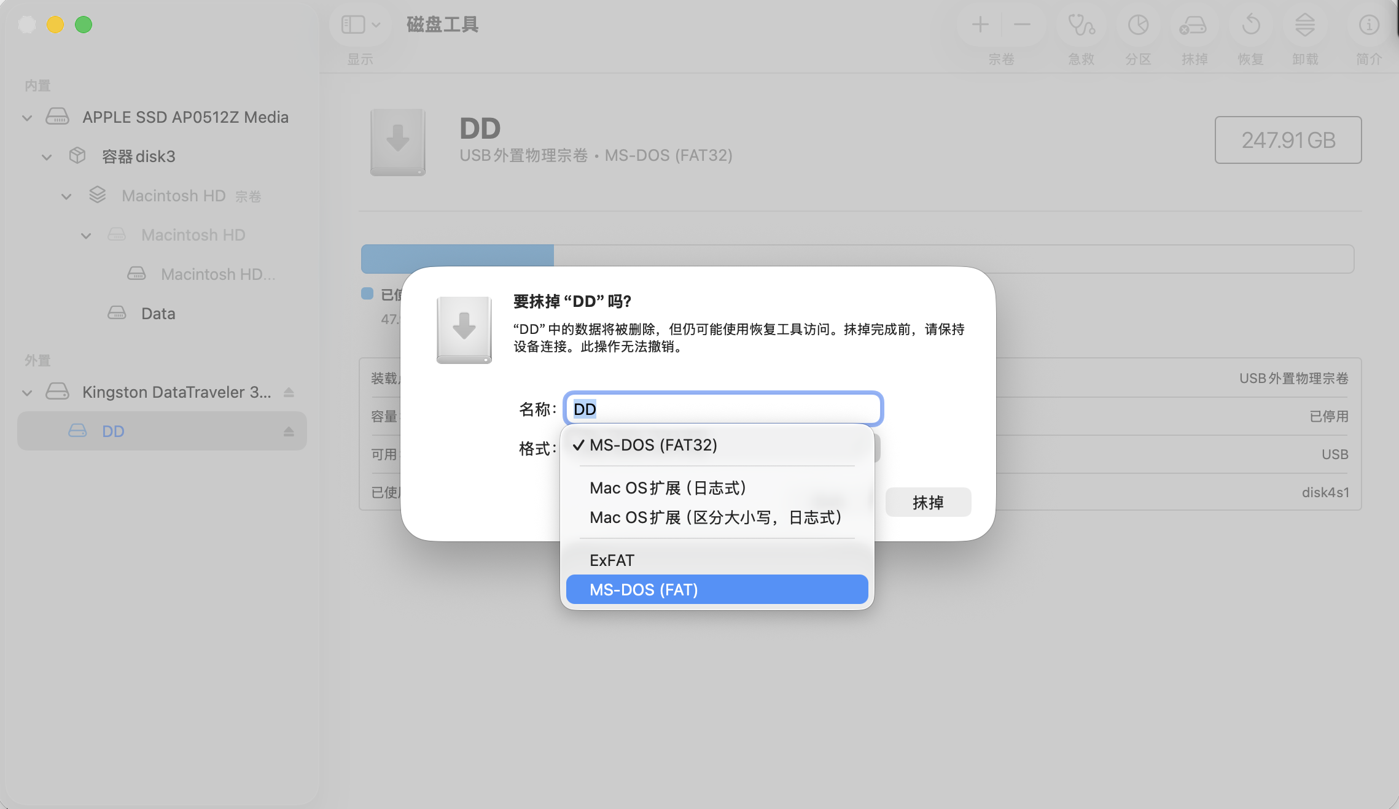Image resolution: width=1399 pixels, height=809 pixels.
Task: Collapse the 容器 disk3 tree item
Action: coord(47,157)
